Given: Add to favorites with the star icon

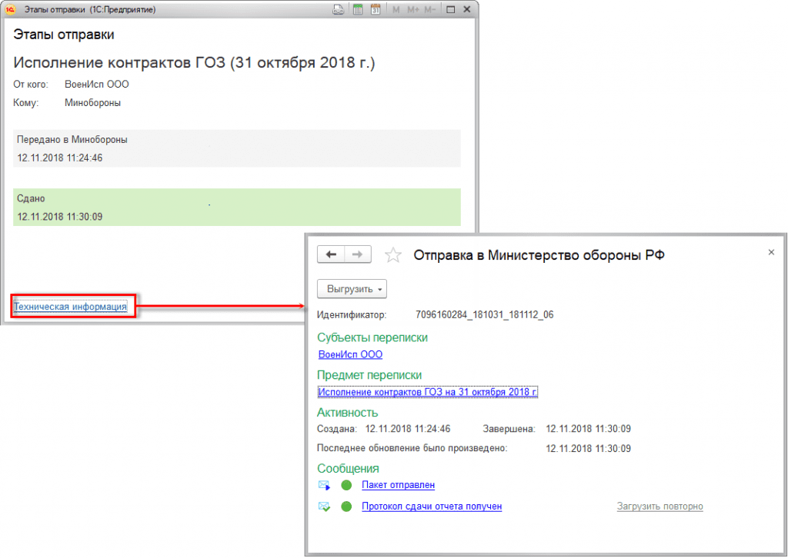Looking at the screenshot, I should (393, 255).
